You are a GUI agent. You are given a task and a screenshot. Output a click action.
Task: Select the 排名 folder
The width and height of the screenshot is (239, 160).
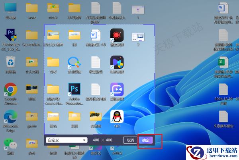coord(53,116)
